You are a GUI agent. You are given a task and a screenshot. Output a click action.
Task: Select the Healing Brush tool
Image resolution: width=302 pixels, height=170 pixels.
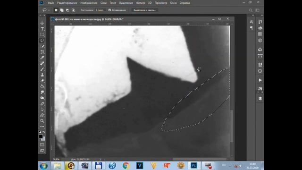tap(42, 63)
